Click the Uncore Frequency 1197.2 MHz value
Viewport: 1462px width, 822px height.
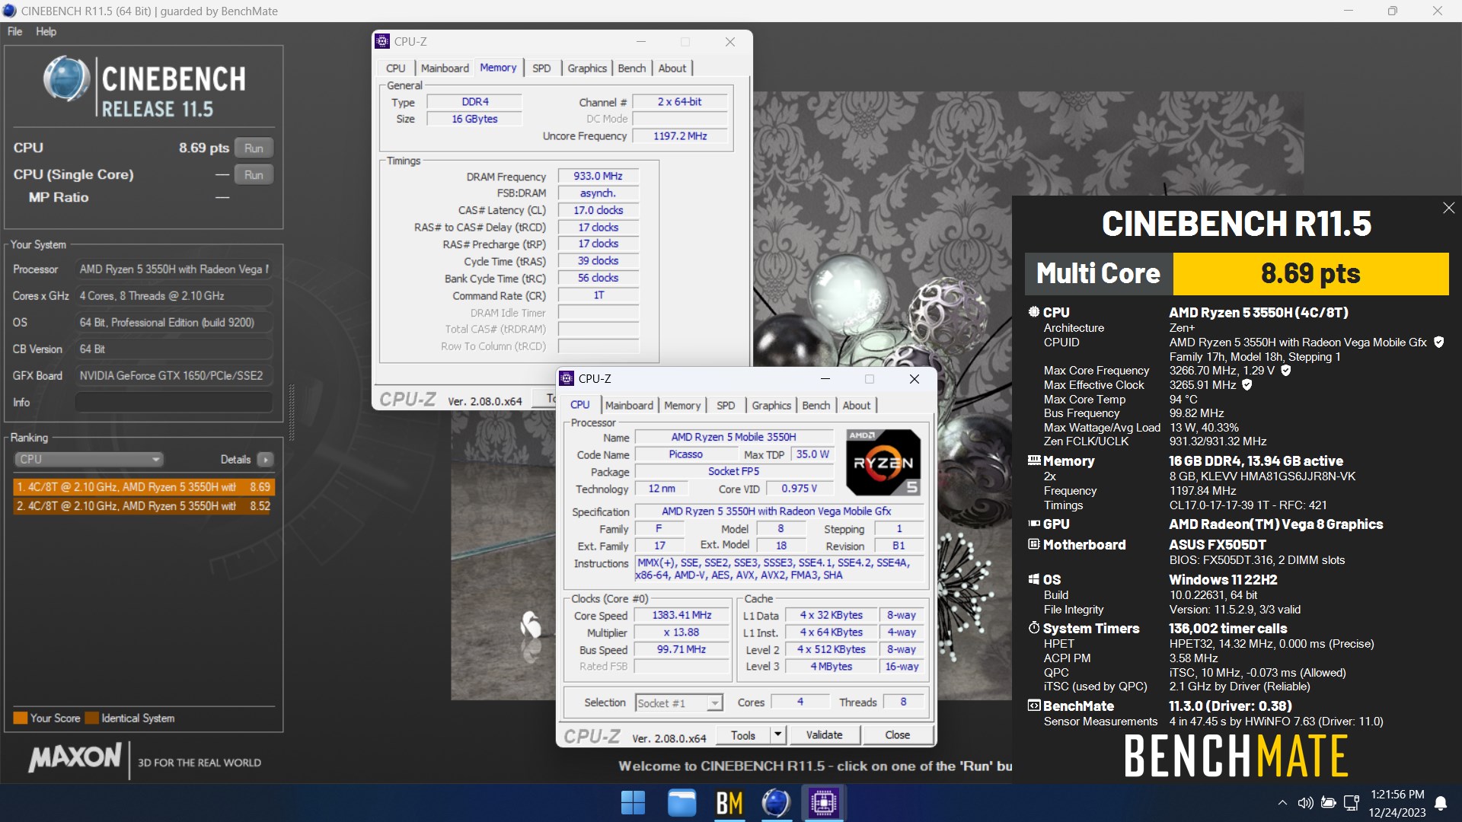[x=680, y=136]
